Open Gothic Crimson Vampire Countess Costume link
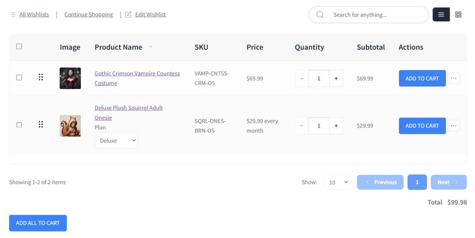This screenshot has width=475, height=238. pos(137,78)
